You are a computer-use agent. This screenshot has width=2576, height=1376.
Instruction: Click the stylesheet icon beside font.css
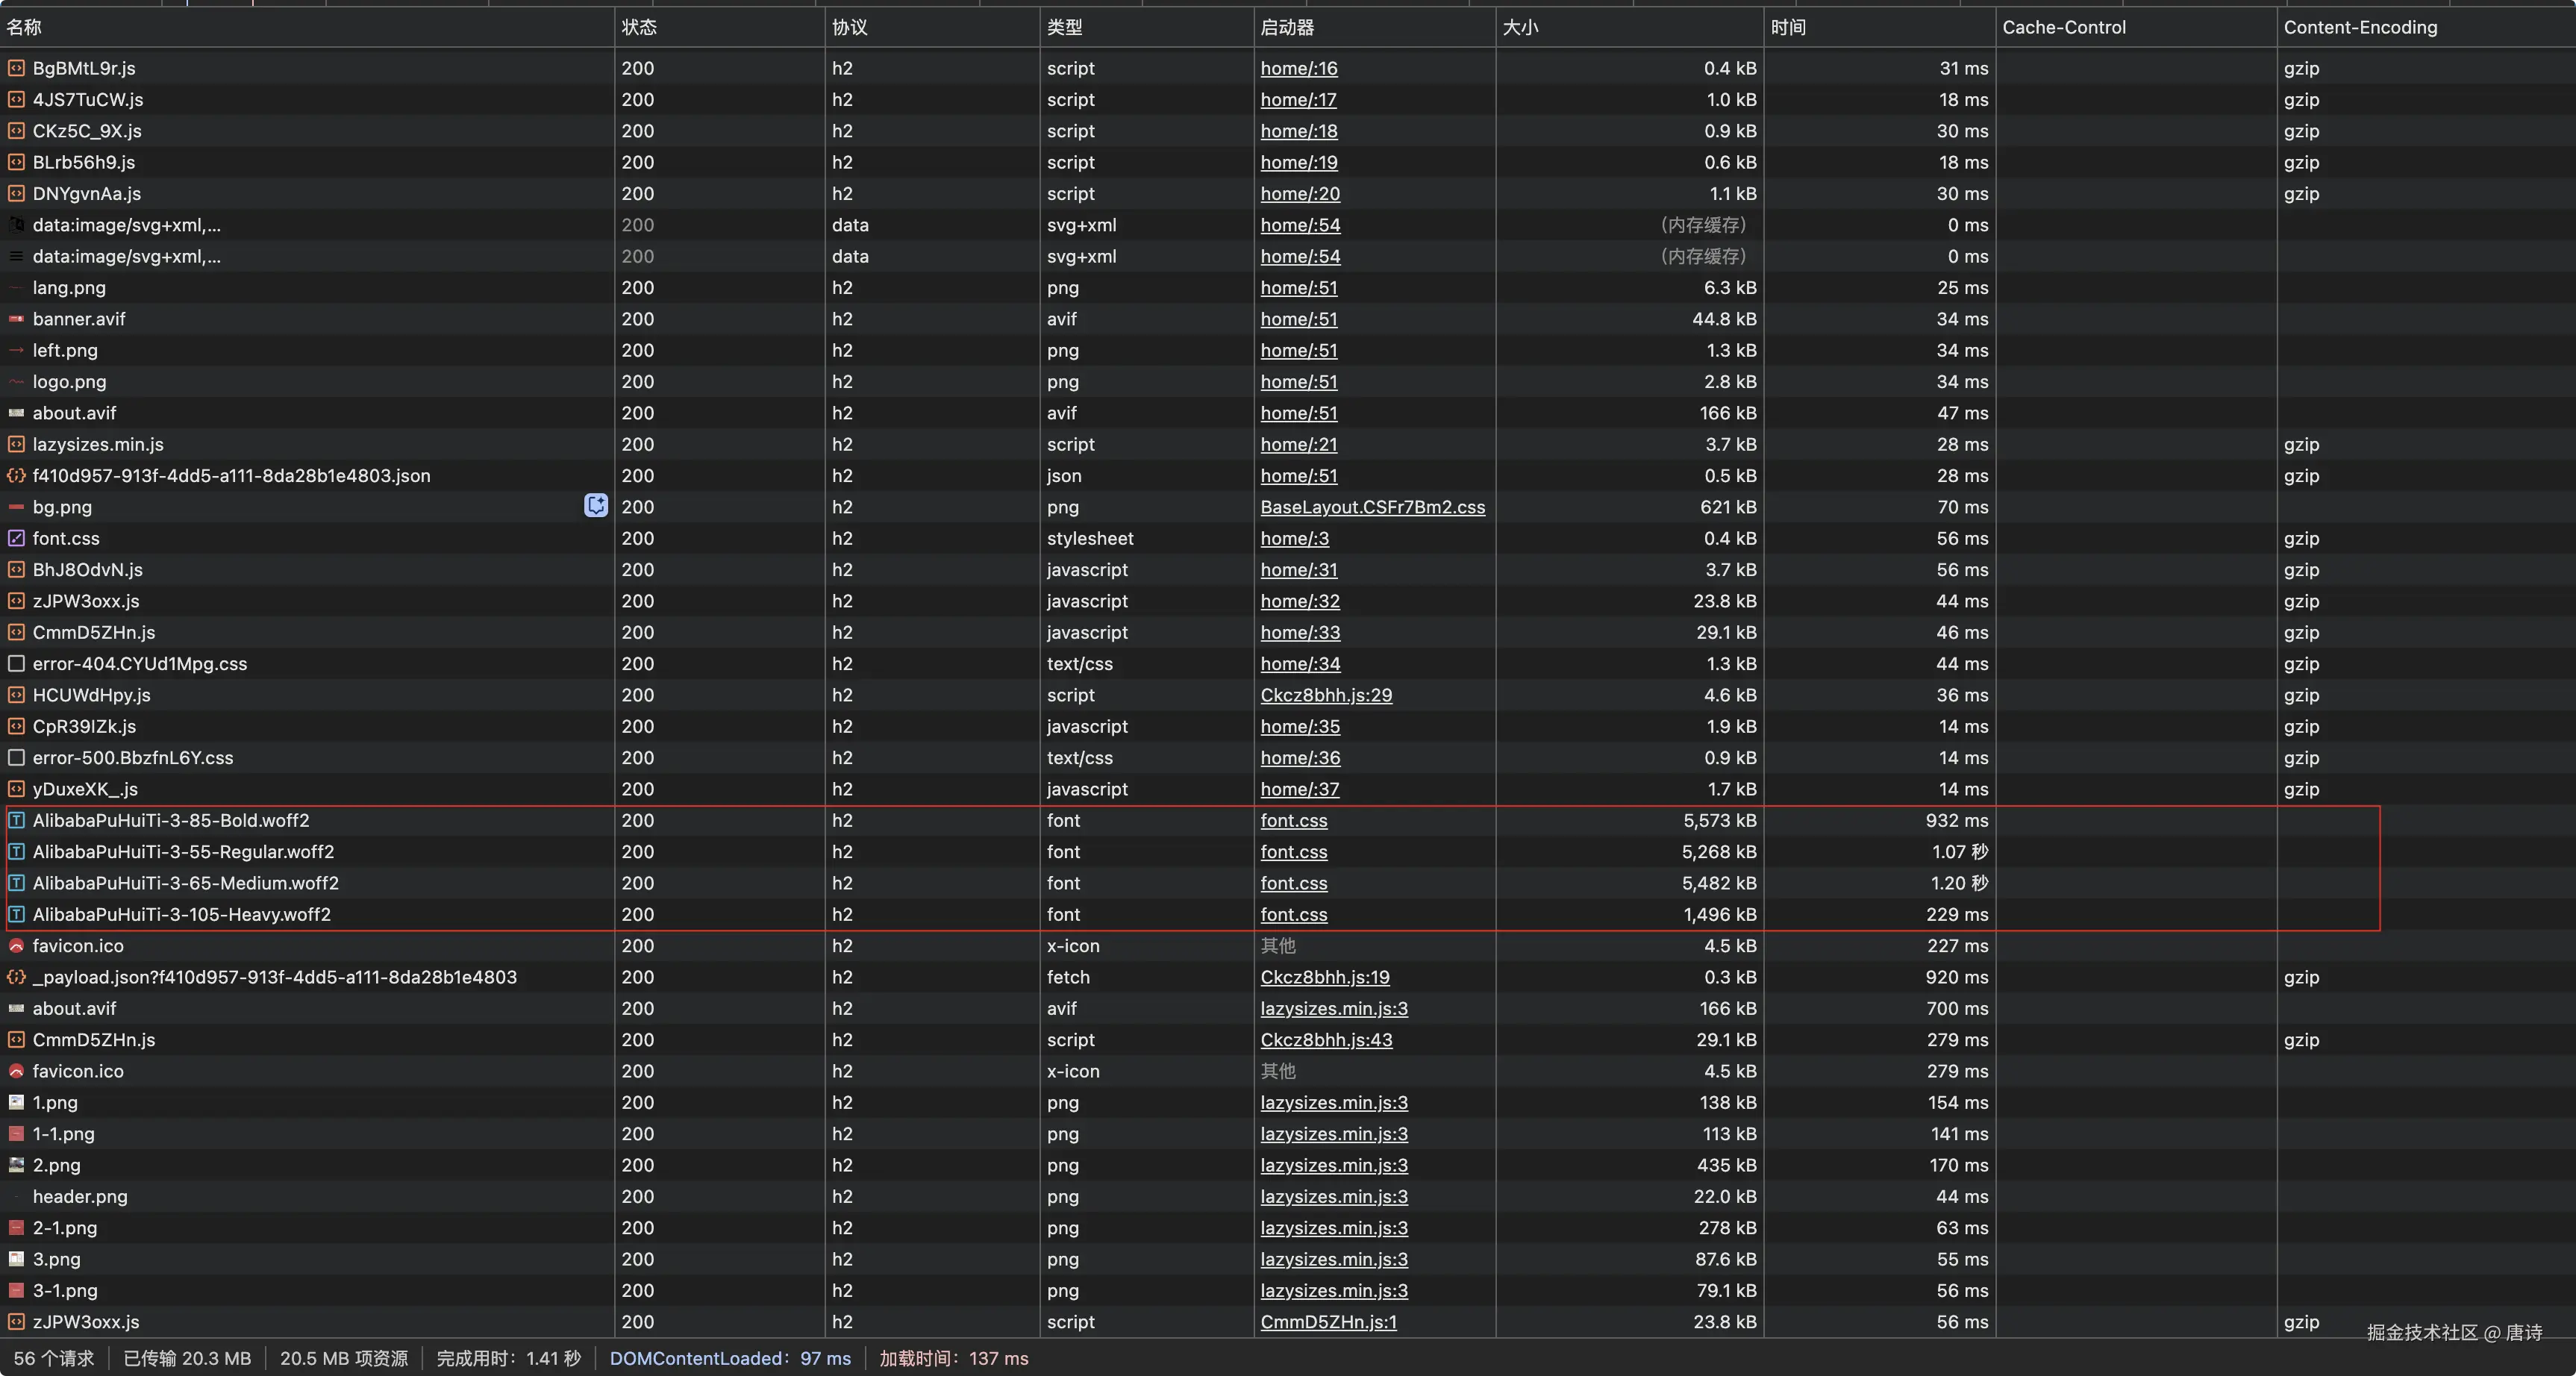pyautogui.click(x=16, y=538)
